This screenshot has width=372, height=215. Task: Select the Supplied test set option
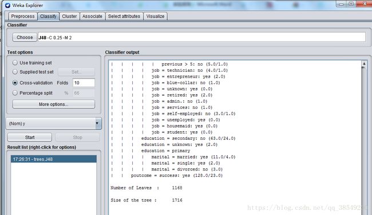tap(15, 72)
